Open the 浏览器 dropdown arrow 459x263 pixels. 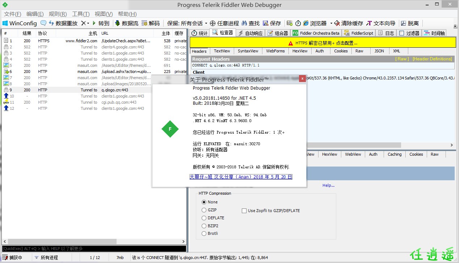(331, 23)
